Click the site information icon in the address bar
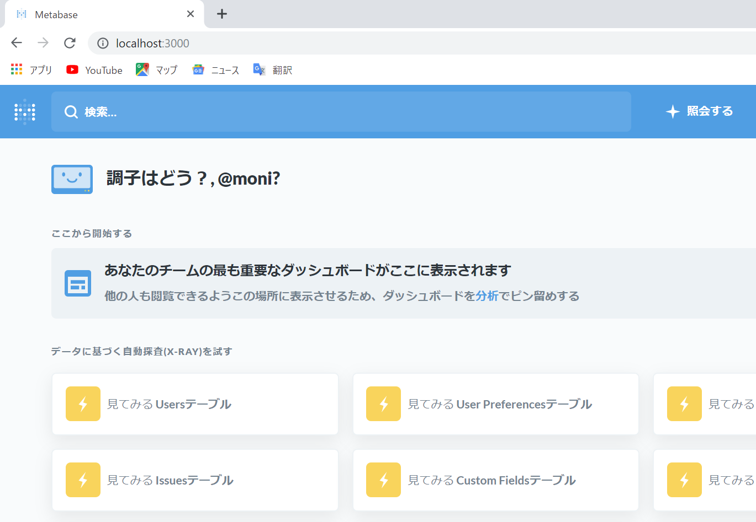This screenshot has width=756, height=522. 103,43
